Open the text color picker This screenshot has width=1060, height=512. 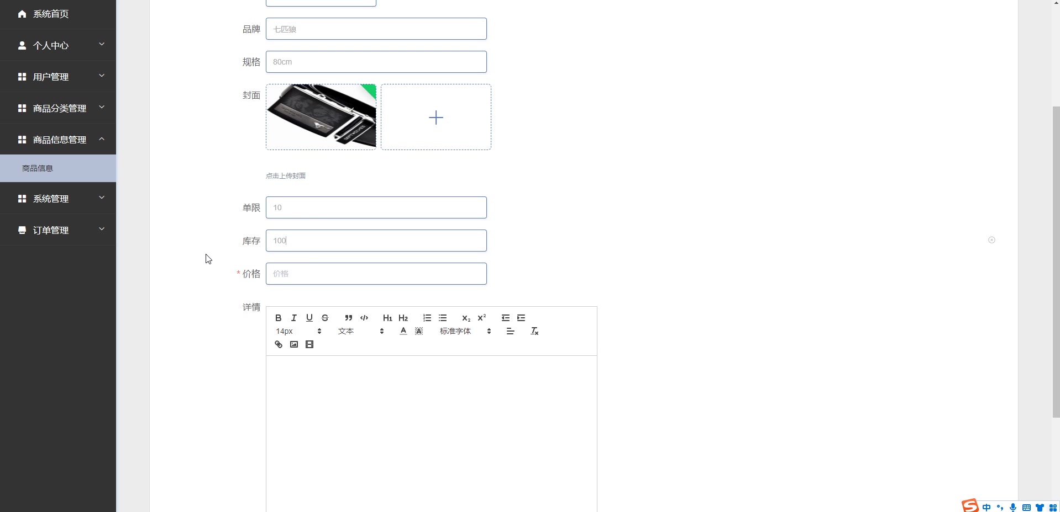(403, 331)
